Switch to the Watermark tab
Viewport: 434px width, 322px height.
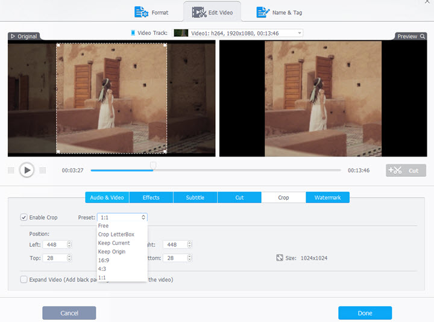[327, 197]
